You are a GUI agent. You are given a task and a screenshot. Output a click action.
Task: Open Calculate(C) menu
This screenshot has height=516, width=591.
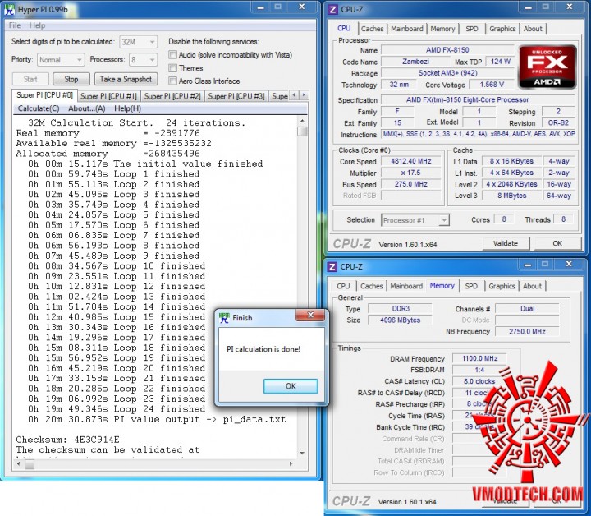coord(39,108)
